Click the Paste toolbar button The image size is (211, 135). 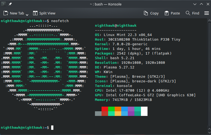click(x=172, y=13)
